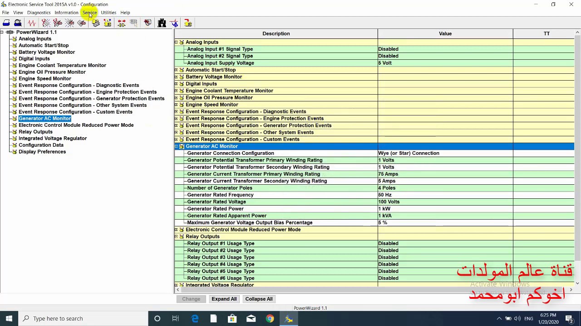Select the Generator Connection Configuration row
This screenshot has height=326, width=581.
pyautogui.click(x=374, y=153)
